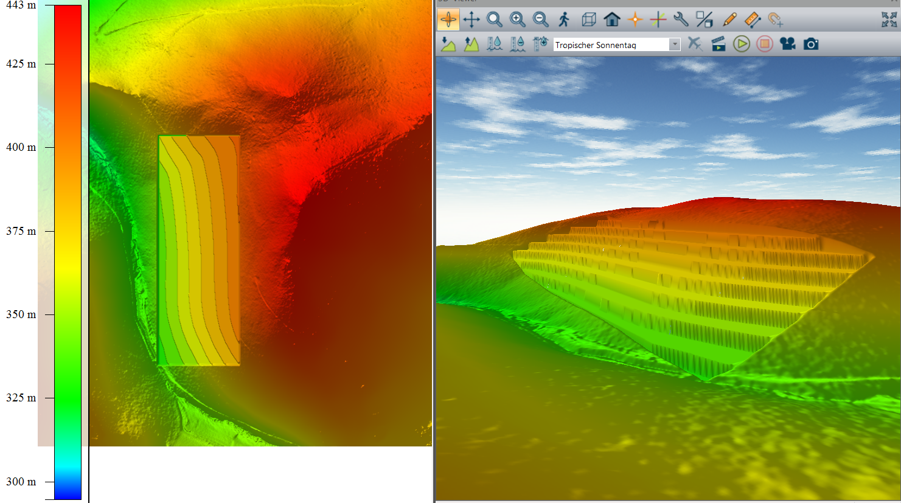Select the ruler measurement tool
Image resolution: width=901 pixels, height=503 pixels.
753,19
